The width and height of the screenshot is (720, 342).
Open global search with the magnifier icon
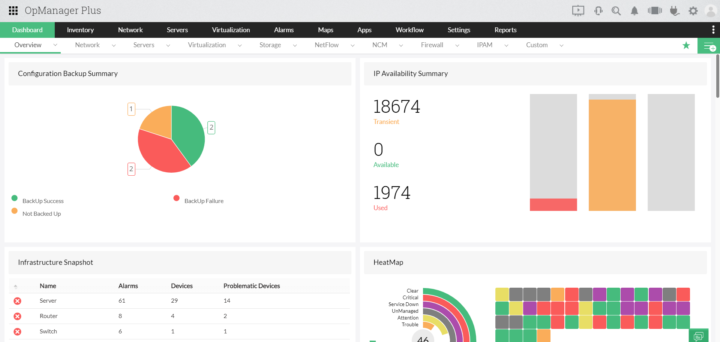tap(616, 10)
